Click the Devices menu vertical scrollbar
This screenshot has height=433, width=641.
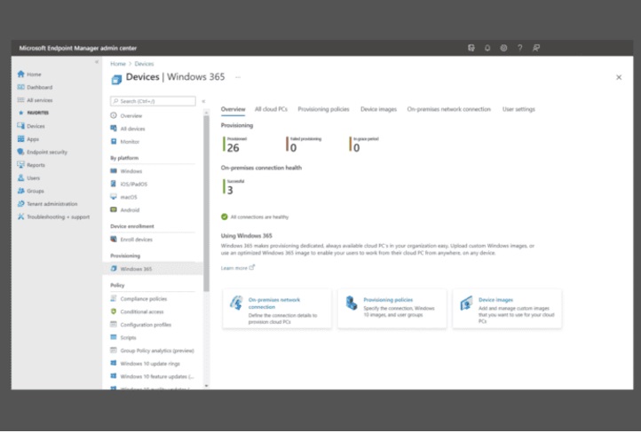[206, 203]
